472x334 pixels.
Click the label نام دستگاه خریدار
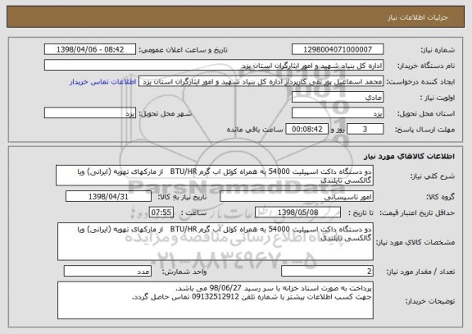coord(426,66)
